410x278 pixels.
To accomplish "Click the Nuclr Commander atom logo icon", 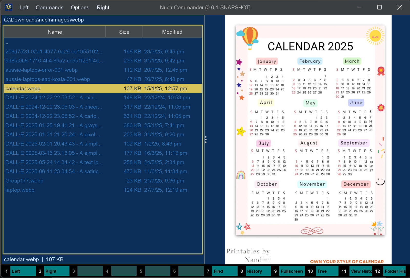I will 8,7.
